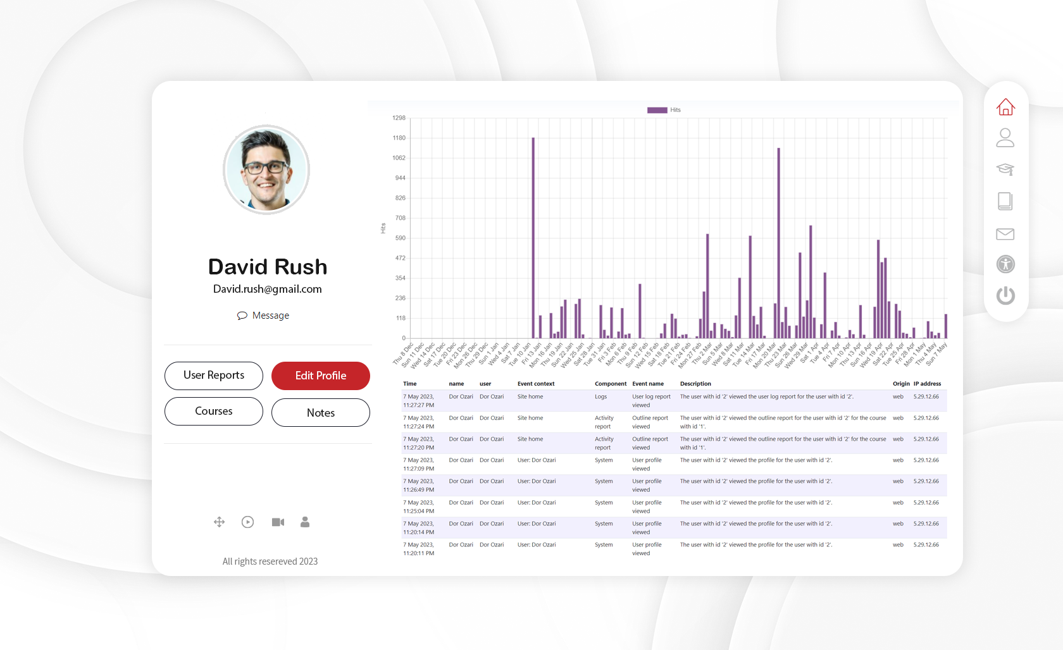Toggle the Hits legend swatch

[x=657, y=110]
